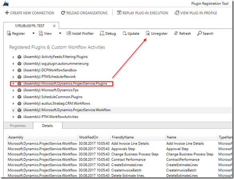Click assembly icon of Microsoft.Dynamics.Fps

[x=20, y=90]
